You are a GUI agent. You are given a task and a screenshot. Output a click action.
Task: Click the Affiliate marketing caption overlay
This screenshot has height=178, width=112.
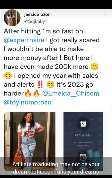pyautogui.click(x=56, y=168)
